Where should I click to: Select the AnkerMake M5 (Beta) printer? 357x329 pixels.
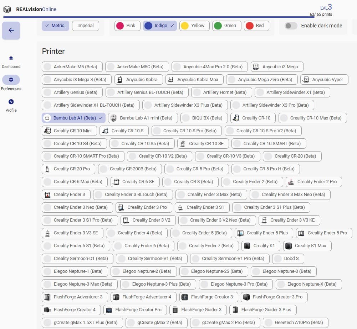point(72,67)
